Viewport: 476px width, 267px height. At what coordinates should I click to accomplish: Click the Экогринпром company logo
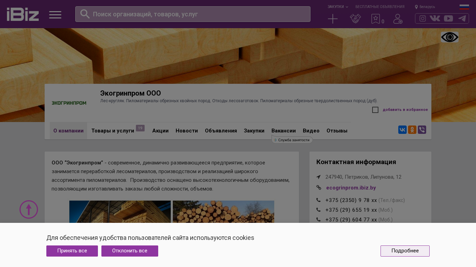point(69,103)
